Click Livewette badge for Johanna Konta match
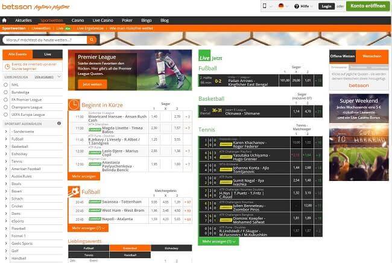Image resolution: width=392 pixels, height=263 pixels. pos(226,170)
